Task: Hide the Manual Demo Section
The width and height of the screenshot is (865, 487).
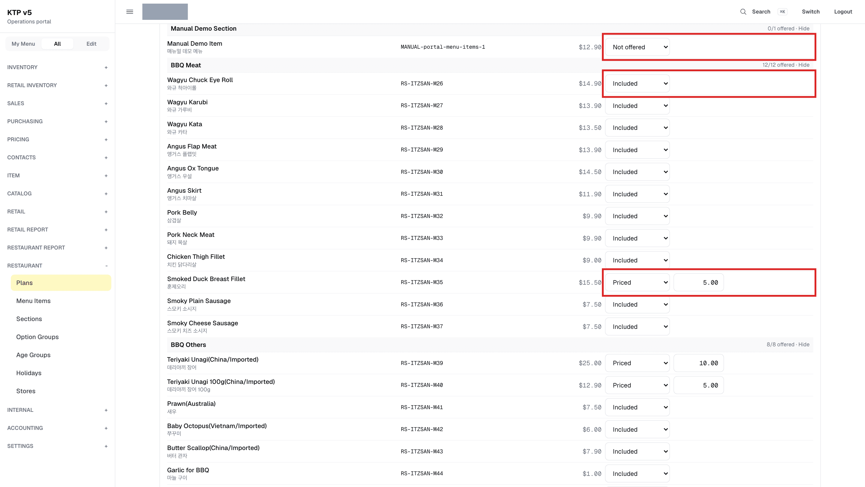Action: click(x=804, y=29)
